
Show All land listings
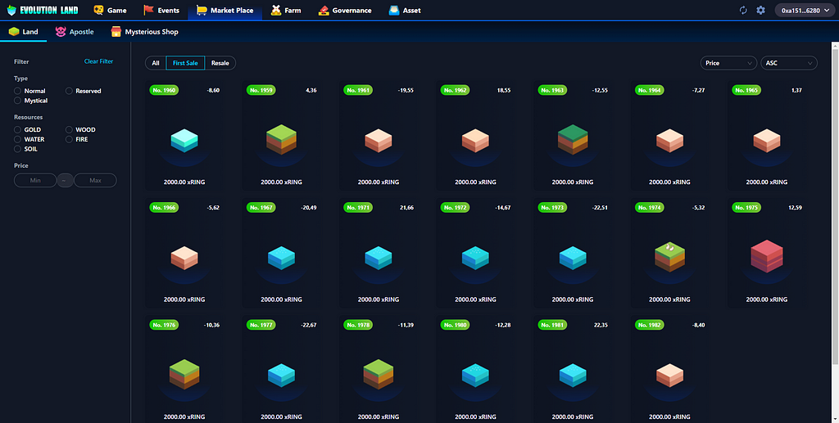click(x=156, y=63)
